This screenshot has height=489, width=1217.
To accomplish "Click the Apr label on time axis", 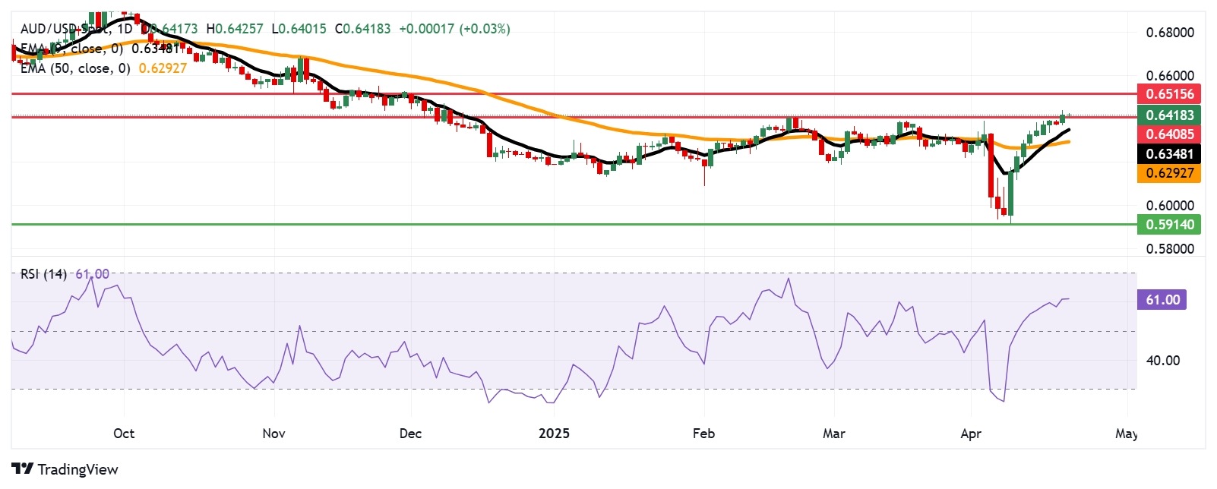I will (x=970, y=434).
